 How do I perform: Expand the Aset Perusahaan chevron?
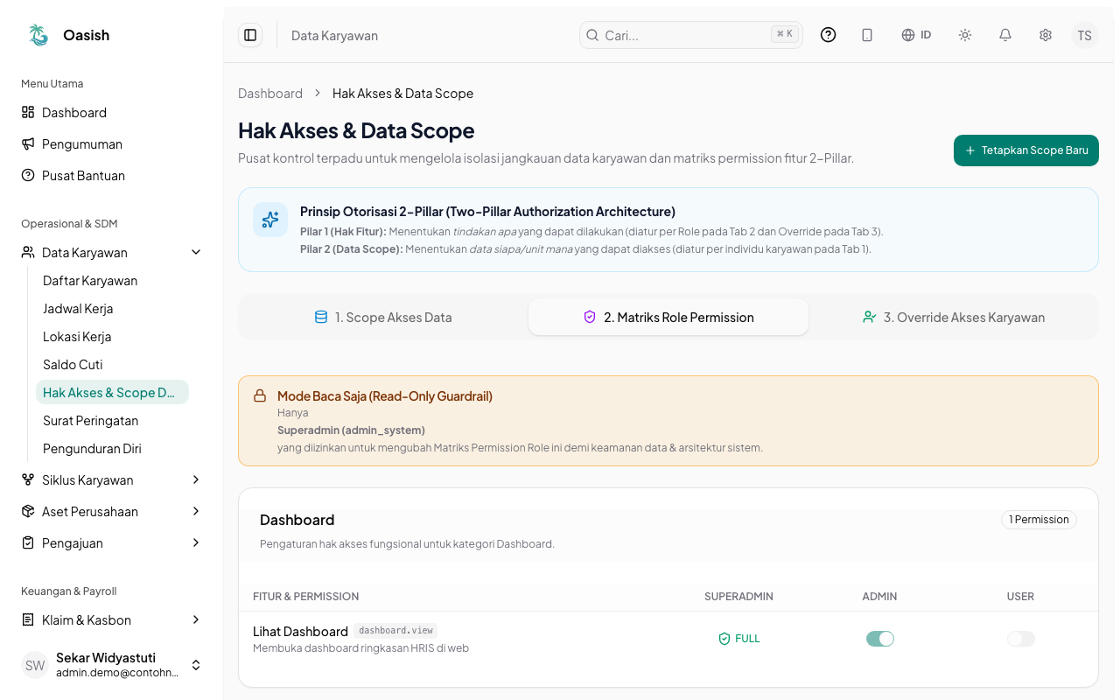pyautogui.click(x=196, y=512)
